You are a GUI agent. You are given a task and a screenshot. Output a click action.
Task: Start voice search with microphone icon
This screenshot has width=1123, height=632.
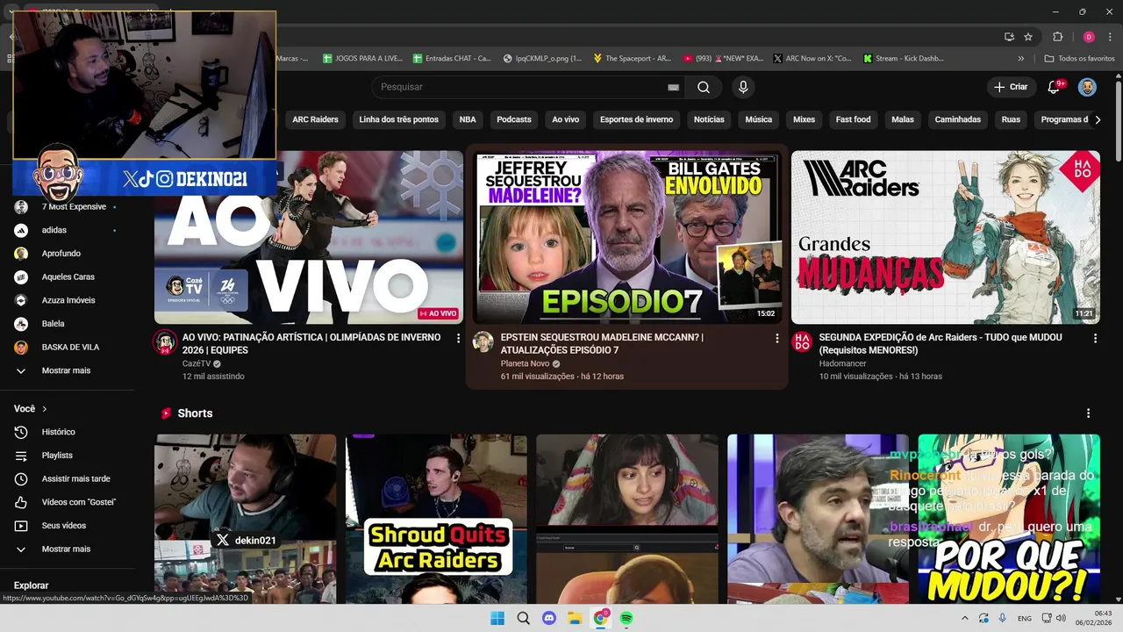pos(743,87)
